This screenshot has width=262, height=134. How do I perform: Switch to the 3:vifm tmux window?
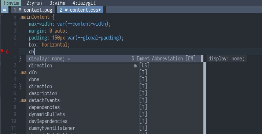[x=57, y=3]
